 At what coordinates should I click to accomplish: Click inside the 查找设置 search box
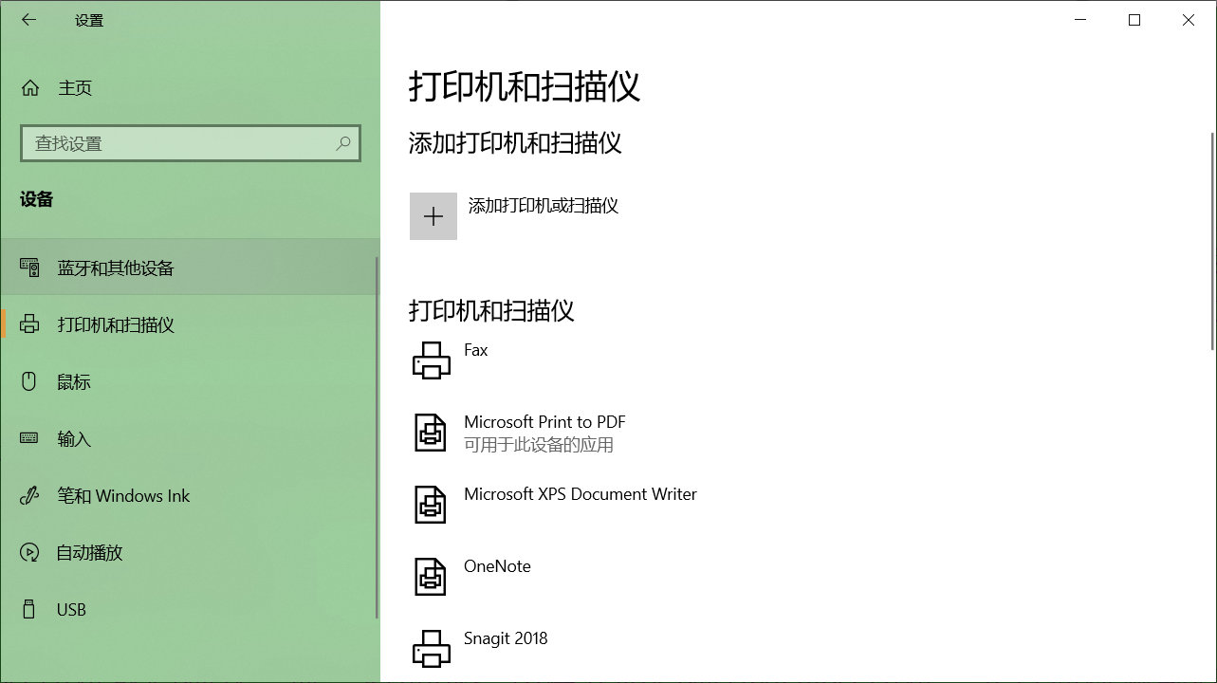tap(171, 142)
